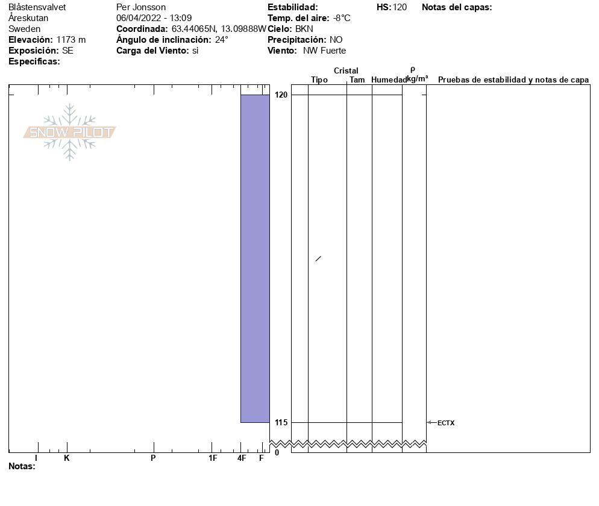The width and height of the screenshot is (599, 506).
Task: Click the Snow Pilot snowflake logo
Action: [x=70, y=132]
